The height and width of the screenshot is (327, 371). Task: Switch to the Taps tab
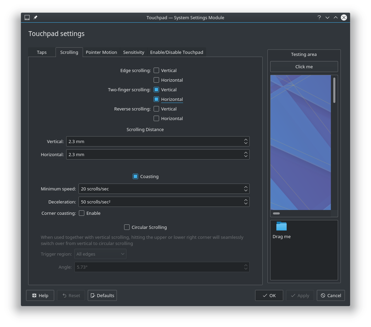42,52
